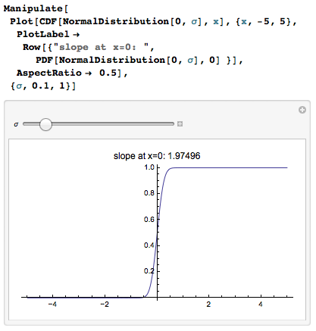Click the 1.0 tick label on y-axis

click(149, 167)
